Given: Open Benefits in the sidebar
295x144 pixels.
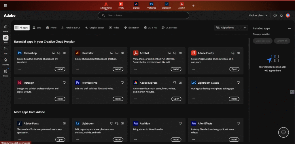Looking at the screenshot, I should (6, 62).
